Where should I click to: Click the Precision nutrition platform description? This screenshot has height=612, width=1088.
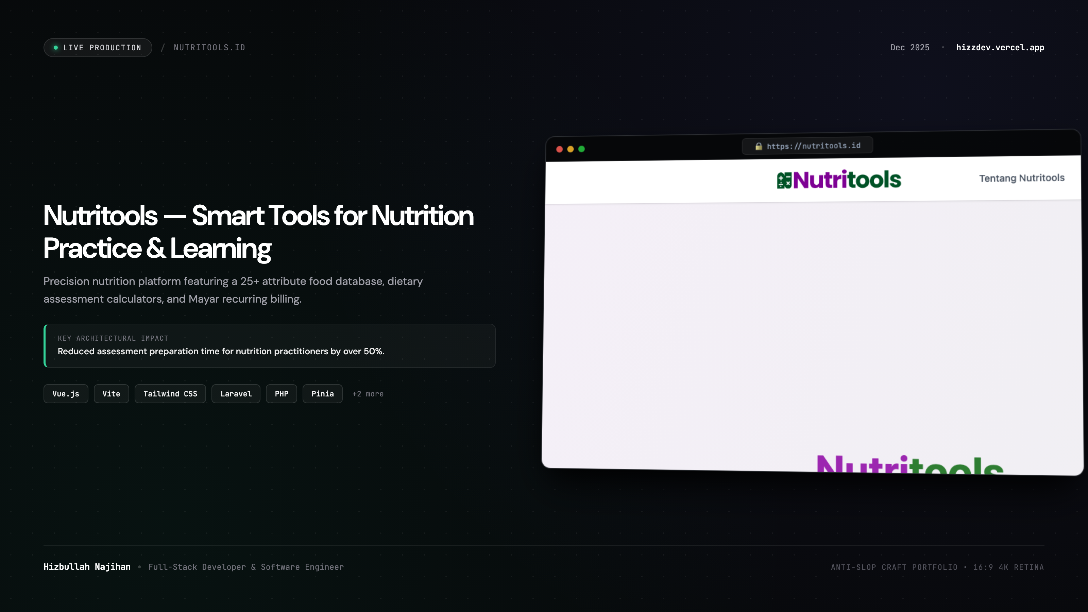233,290
